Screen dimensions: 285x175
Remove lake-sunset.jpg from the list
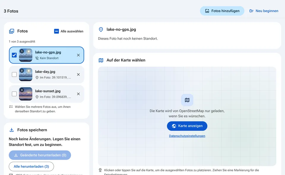coord(78,94)
